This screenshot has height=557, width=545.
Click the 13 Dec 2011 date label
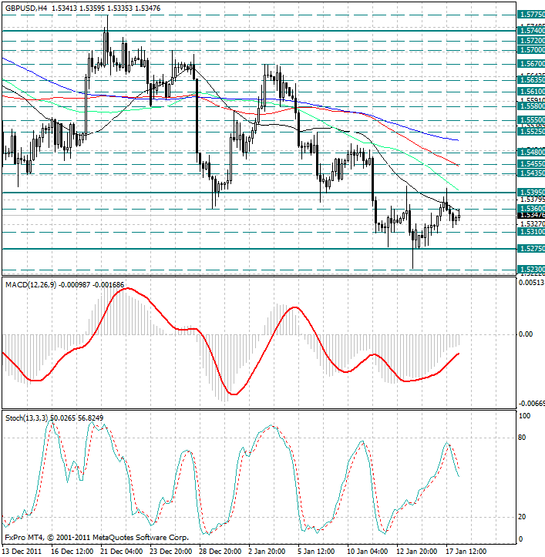coord(22,552)
